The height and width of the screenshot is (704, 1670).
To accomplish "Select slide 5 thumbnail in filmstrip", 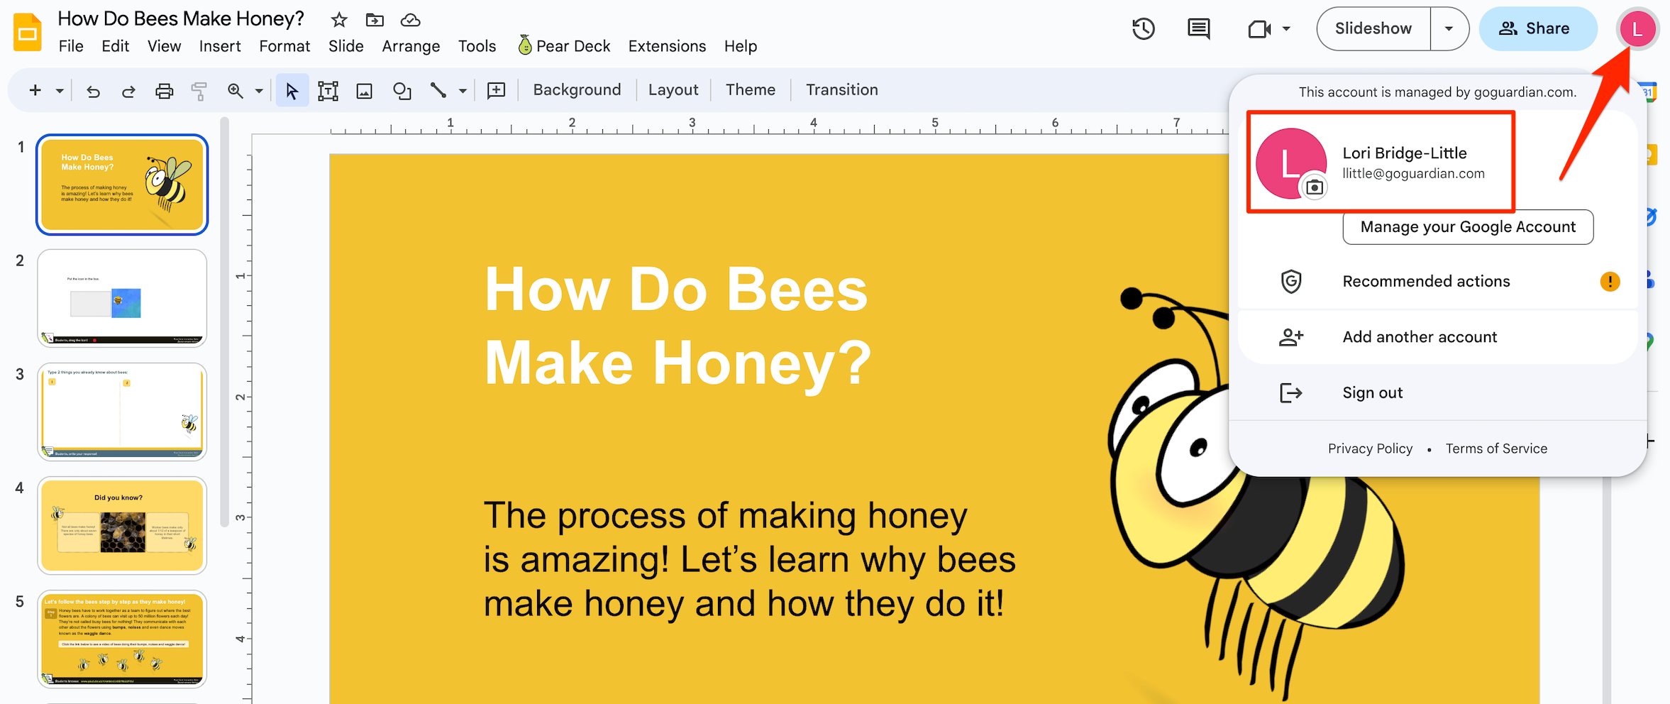I will click(122, 639).
